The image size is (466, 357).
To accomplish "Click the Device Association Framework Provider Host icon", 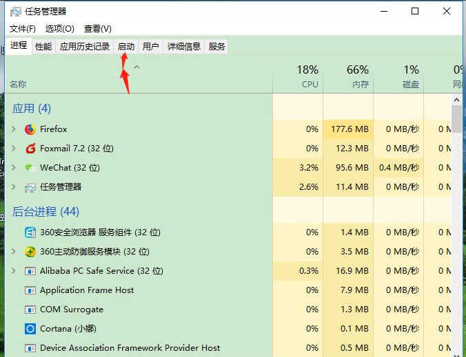I will 30,348.
